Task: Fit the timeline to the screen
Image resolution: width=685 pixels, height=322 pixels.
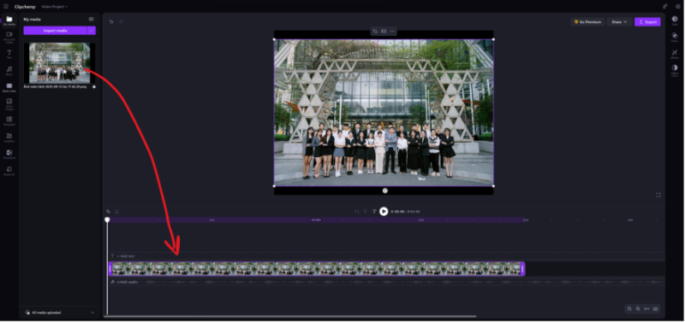Action: (x=646, y=309)
